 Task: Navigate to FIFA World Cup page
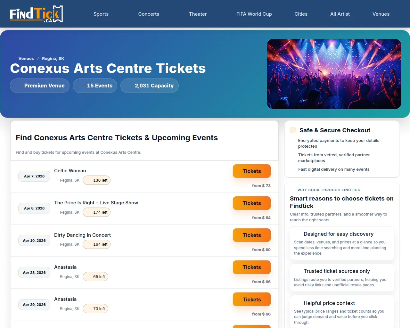point(254,14)
